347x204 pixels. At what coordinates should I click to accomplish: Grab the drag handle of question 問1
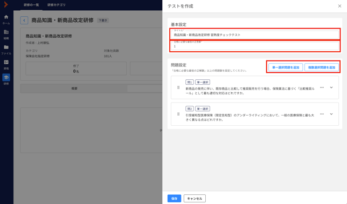(178, 87)
